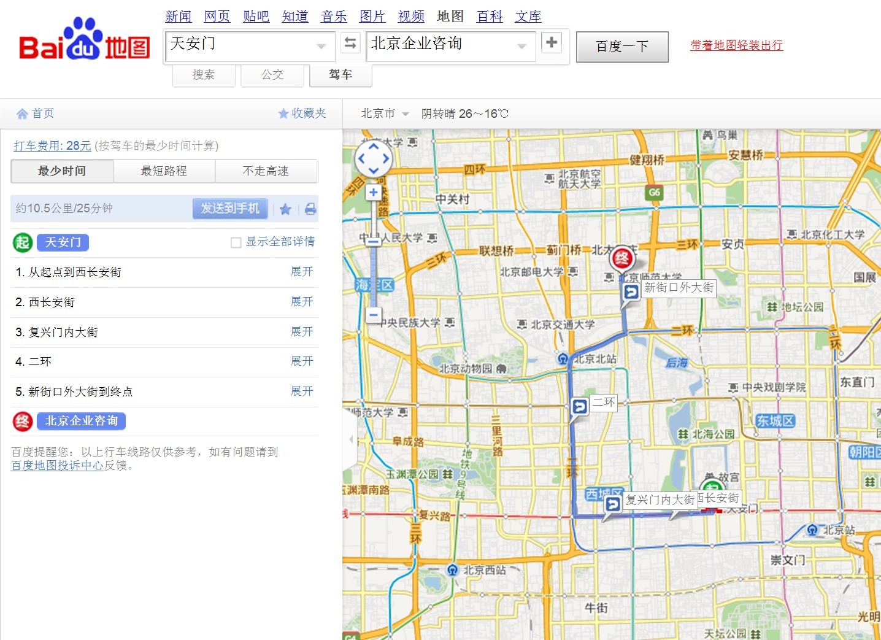Screen dimensions: 881x640
Task: Pan the map down with arrow control
Action: coord(374,171)
